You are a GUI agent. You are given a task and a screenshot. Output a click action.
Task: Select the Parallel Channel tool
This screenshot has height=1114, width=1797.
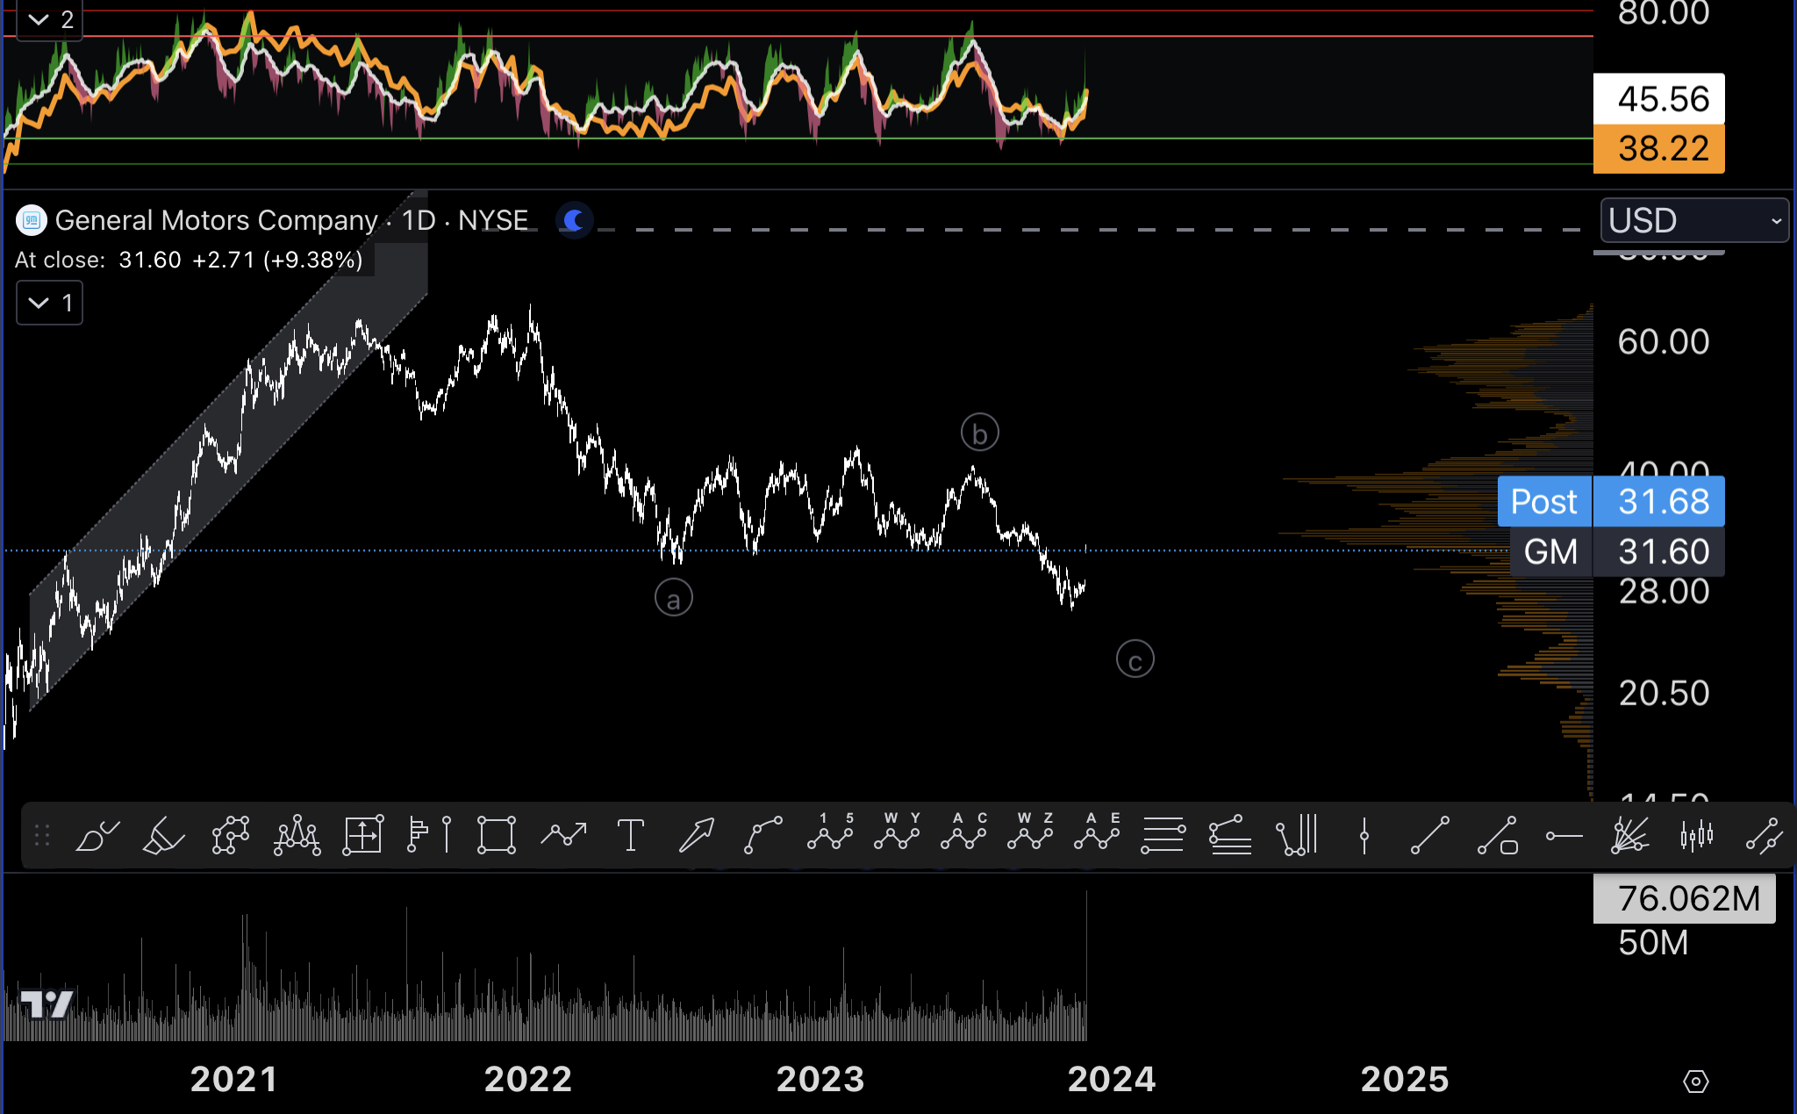click(1764, 835)
